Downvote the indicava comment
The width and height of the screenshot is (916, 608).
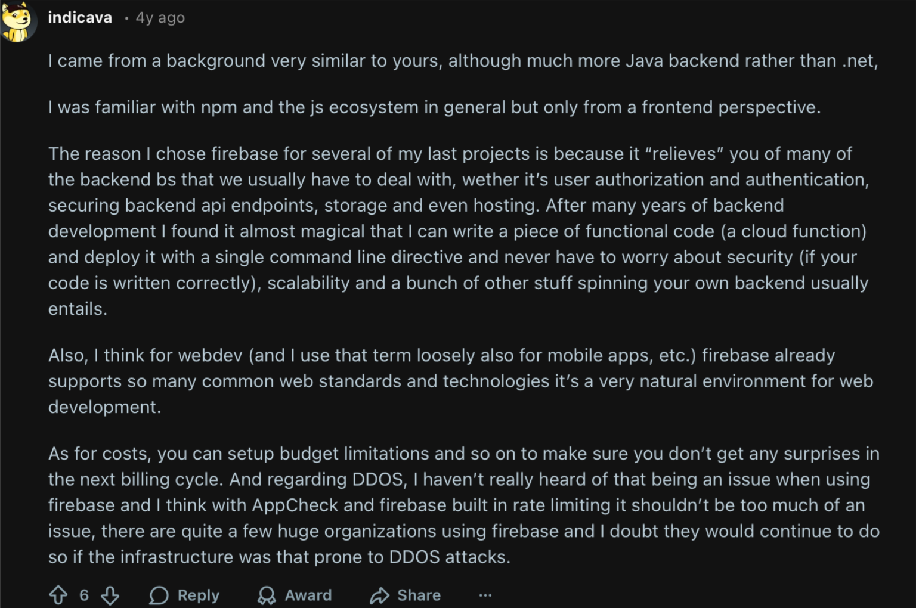pyautogui.click(x=110, y=595)
